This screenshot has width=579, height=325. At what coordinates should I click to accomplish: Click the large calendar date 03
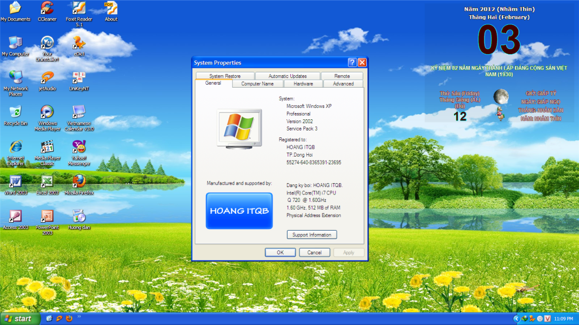pos(499,40)
